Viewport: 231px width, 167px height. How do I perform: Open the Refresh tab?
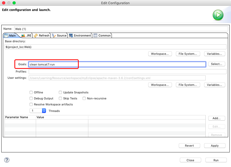[x=42, y=35]
